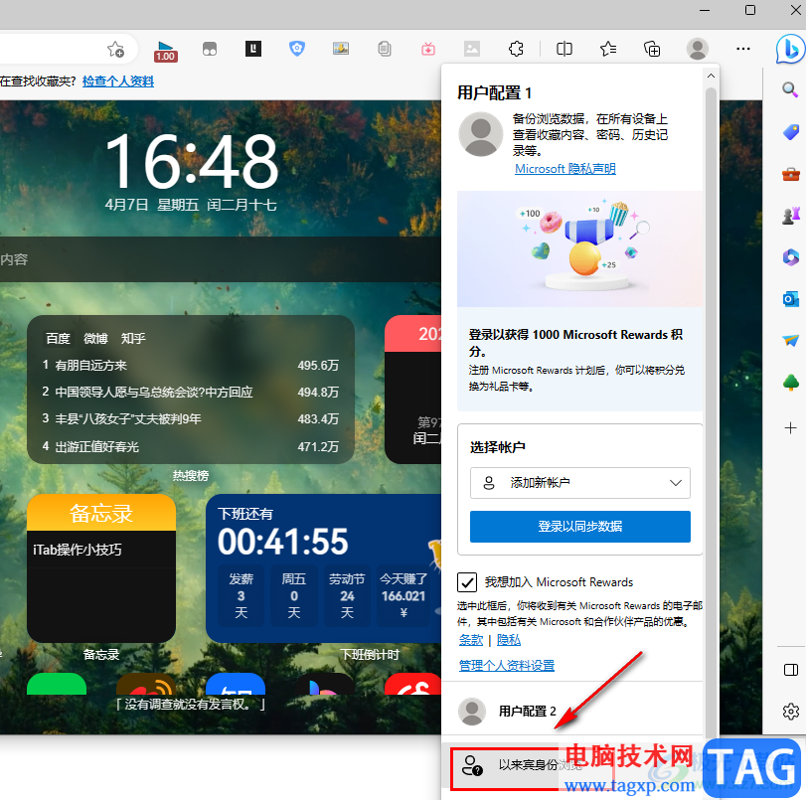
Task: Open the blue shield extension icon
Action: [297, 49]
